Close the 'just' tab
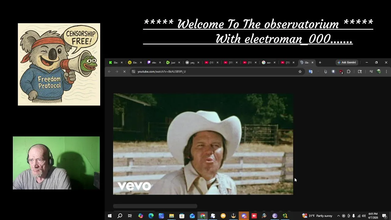This screenshot has height=220, width=391. tap(179, 62)
